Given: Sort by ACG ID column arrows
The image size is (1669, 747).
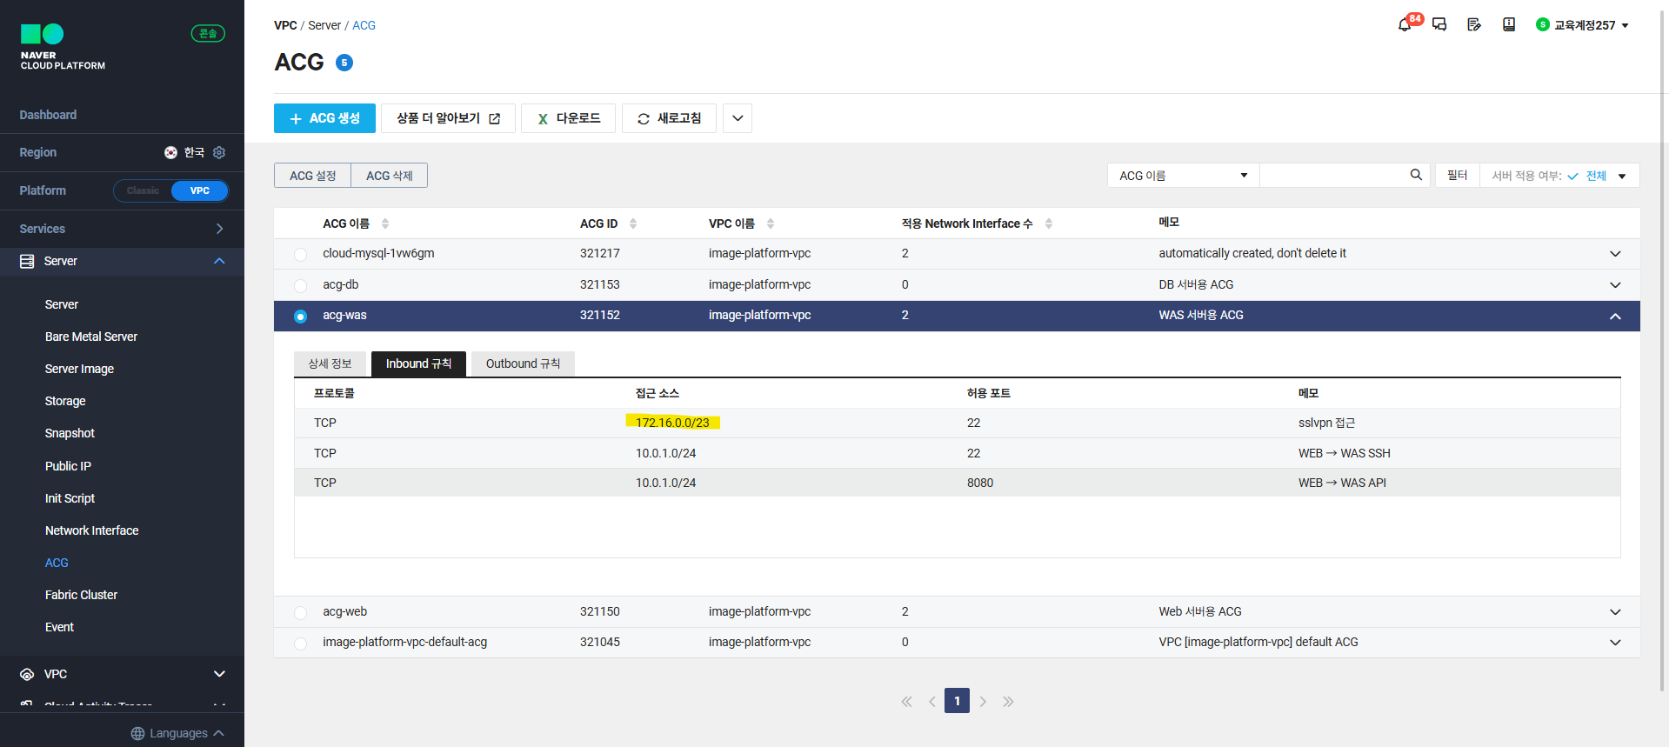Looking at the screenshot, I should (633, 223).
